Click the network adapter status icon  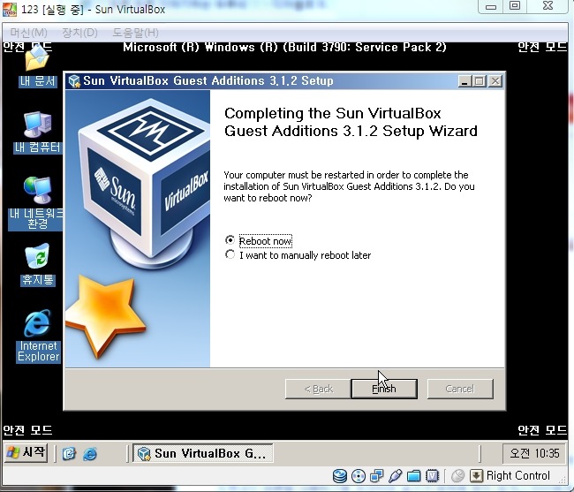tap(377, 476)
